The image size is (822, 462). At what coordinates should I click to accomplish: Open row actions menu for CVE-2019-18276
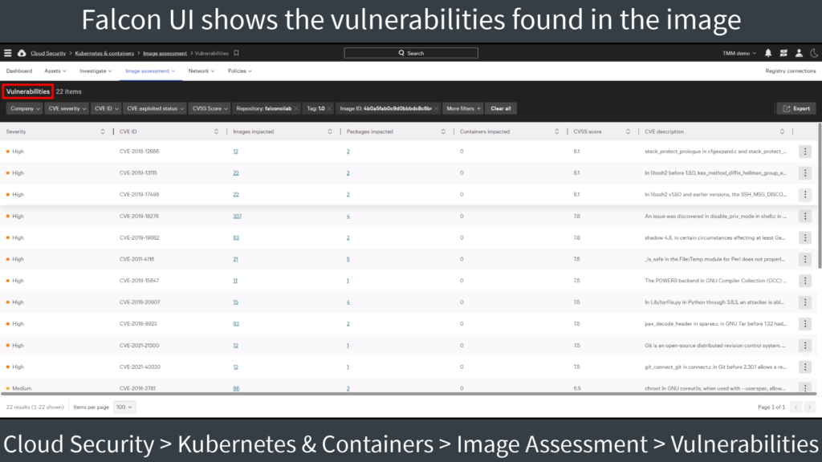805,216
